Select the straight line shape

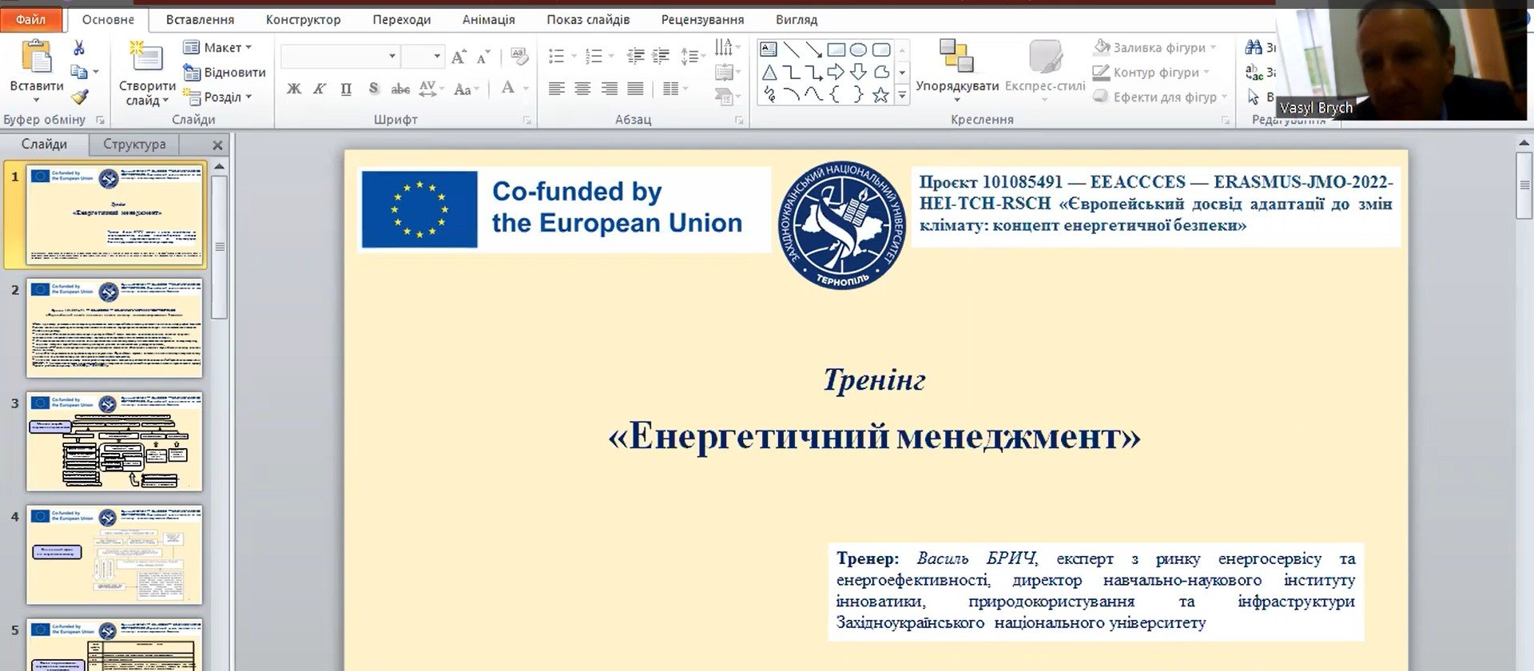coord(791,50)
